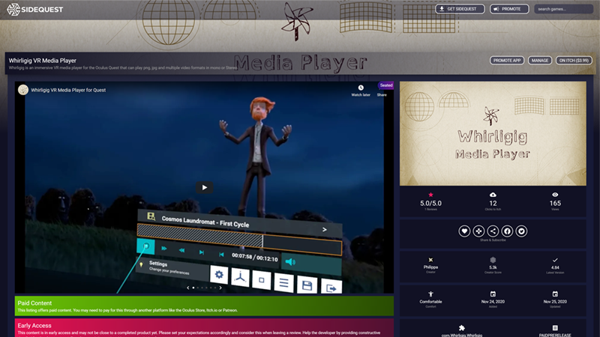Click the in-video teal play toggle button

pyautogui.click(x=145, y=246)
